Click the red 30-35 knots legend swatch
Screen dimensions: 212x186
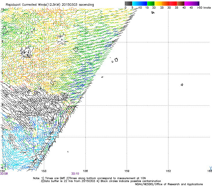click(173, 3)
